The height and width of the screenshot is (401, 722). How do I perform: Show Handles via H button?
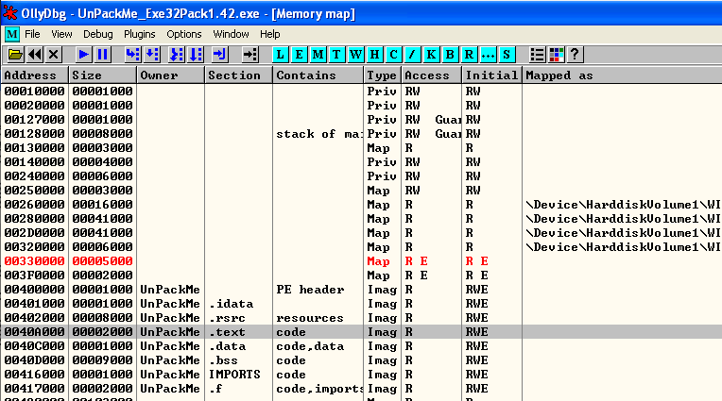[x=374, y=55]
